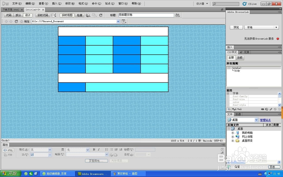Open the 站点(S) menu
The height and width of the screenshot is (177, 283).
pos(110,4)
